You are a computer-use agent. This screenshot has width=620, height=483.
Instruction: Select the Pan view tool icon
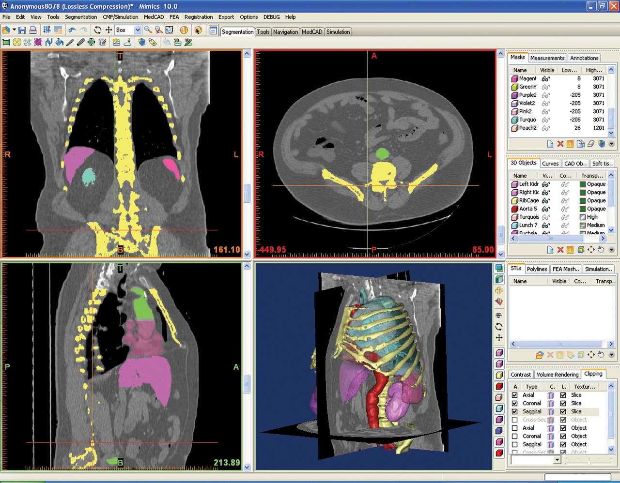point(109,30)
